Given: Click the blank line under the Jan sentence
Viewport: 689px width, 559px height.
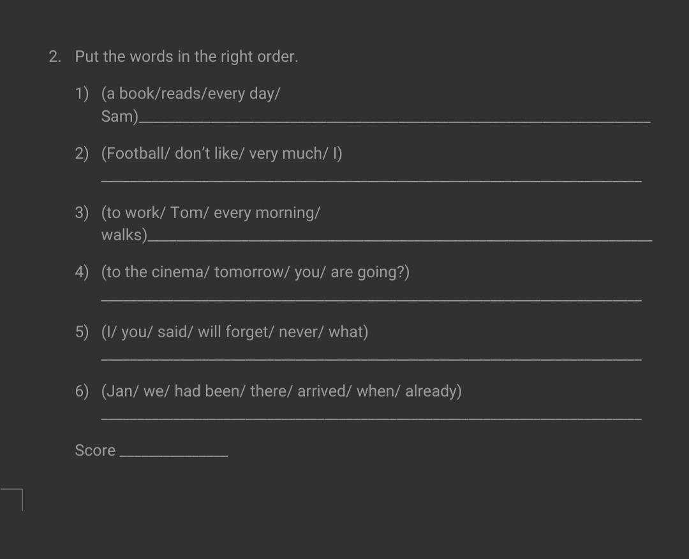Looking at the screenshot, I should [371, 416].
